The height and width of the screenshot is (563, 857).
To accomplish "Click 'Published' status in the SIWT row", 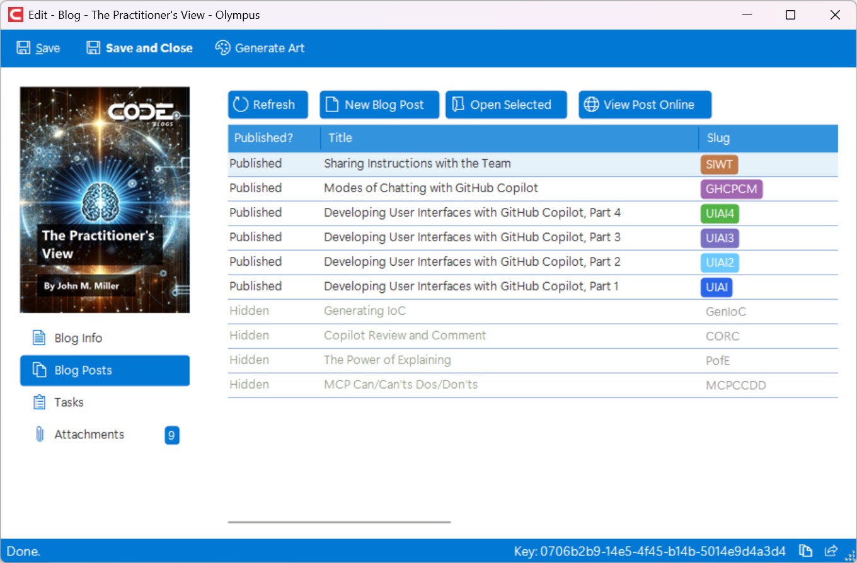I will pyautogui.click(x=255, y=164).
